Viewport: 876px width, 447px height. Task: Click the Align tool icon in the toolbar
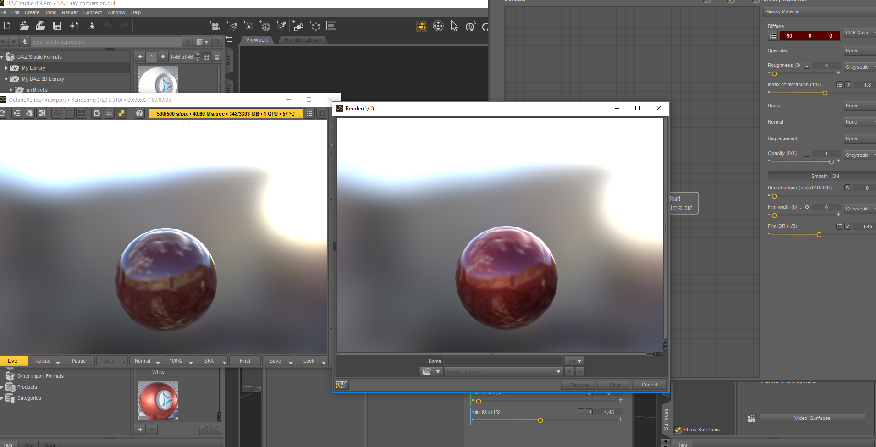click(331, 26)
